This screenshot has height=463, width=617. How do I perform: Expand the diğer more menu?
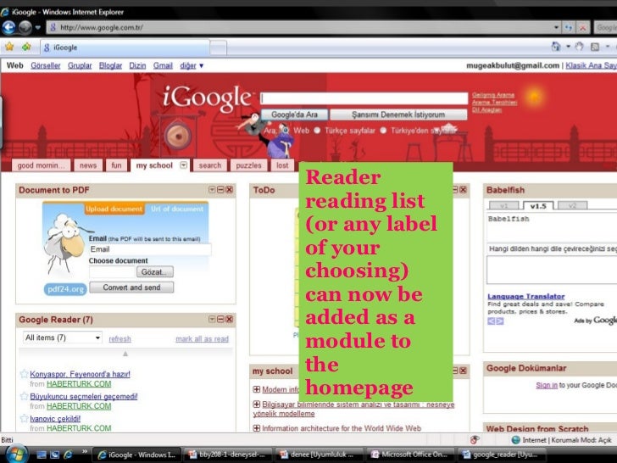pyautogui.click(x=192, y=66)
